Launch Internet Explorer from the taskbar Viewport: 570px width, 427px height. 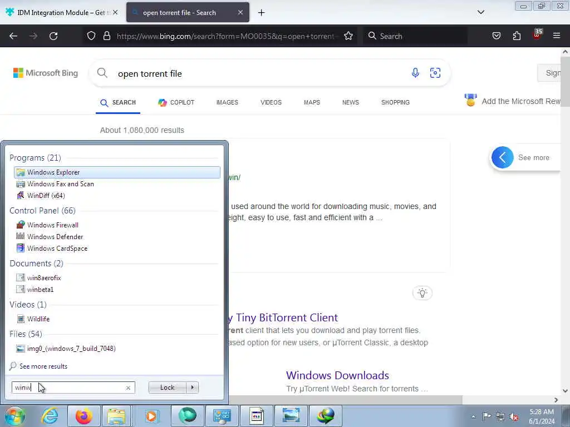(50, 416)
